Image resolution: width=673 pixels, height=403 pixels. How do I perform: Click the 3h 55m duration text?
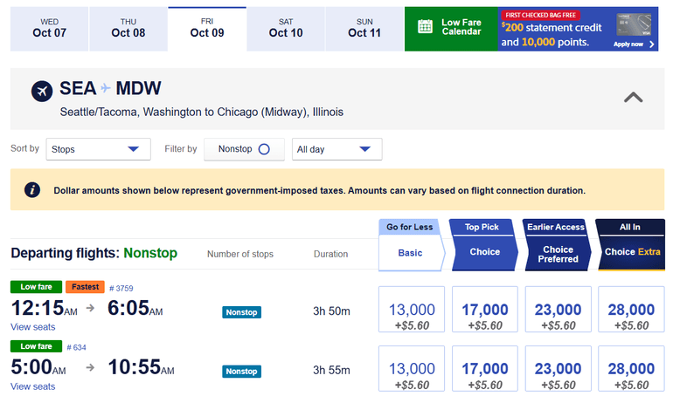pos(331,370)
